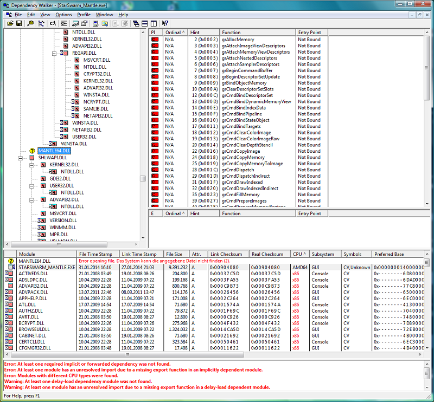Select SAMLIB.DLL in the tree
Screen dimensions: 434x402
tap(96, 109)
